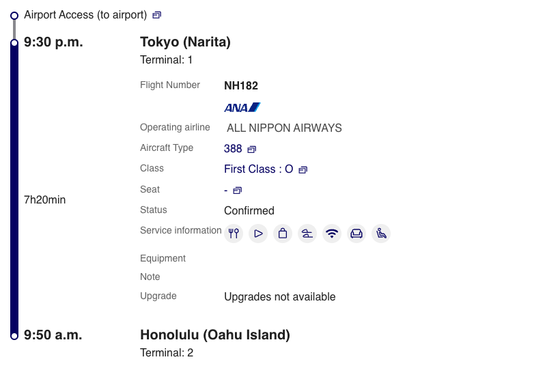Click the popup icon beside aircraft 388
Screen dimensions: 545x366
pyautogui.click(x=251, y=149)
